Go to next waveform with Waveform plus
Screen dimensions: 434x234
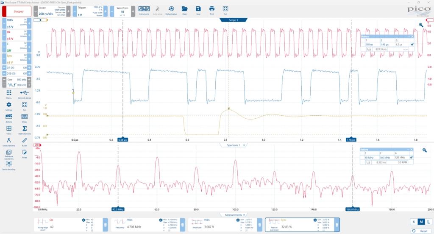click(133, 11)
